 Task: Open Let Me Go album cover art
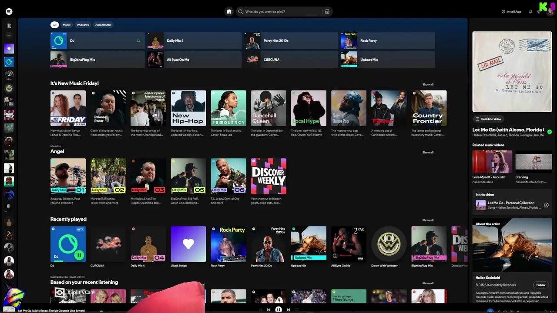pyautogui.click(x=512, y=72)
